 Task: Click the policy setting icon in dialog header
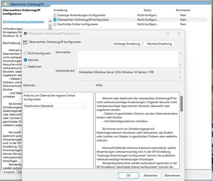(x=25, y=42)
